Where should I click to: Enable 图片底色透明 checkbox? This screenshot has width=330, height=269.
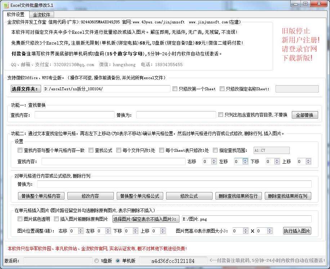[20, 219]
